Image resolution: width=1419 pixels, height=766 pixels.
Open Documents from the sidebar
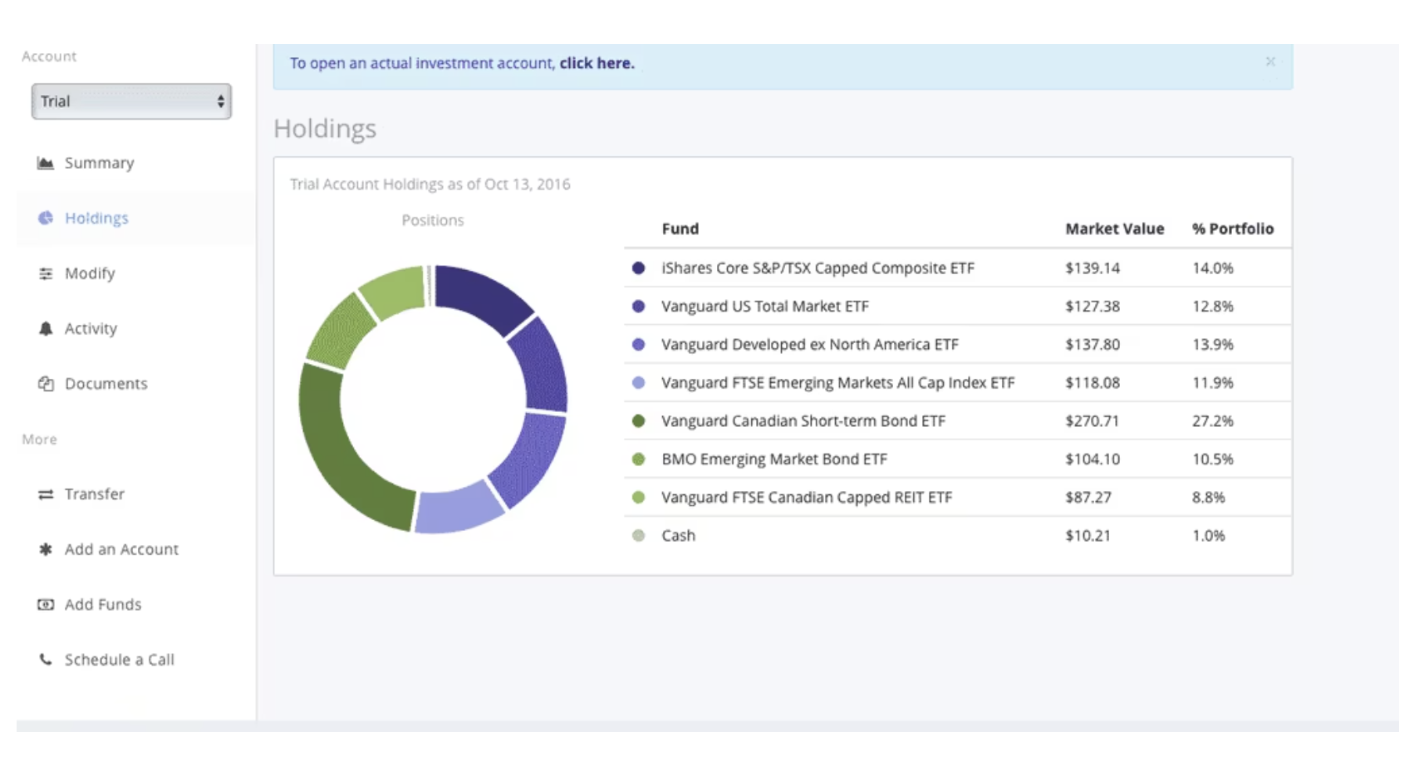click(106, 384)
